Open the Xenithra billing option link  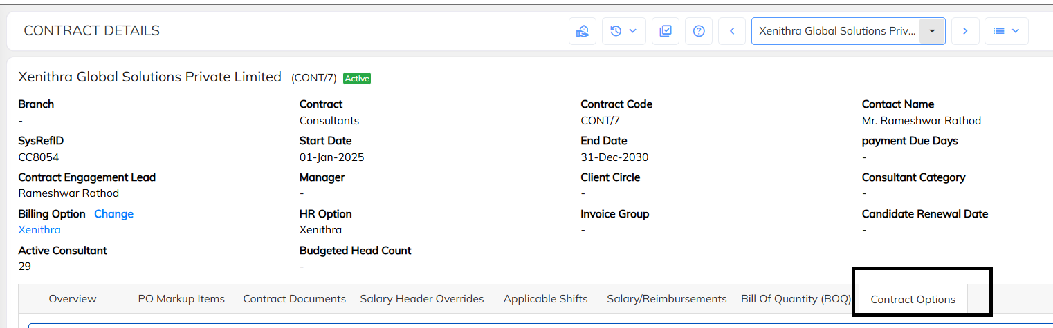[x=39, y=230]
